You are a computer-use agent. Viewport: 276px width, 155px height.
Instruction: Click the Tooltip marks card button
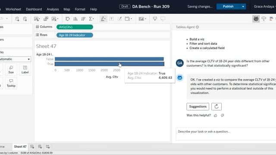point(11,83)
